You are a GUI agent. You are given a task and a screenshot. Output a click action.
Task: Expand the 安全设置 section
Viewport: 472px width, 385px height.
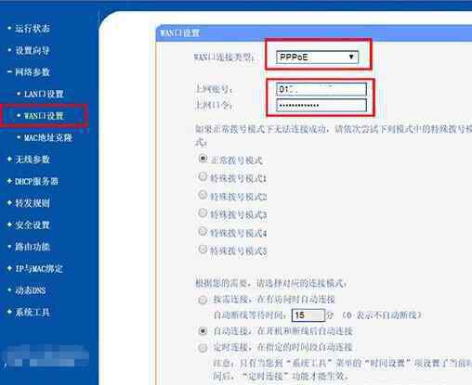33,225
